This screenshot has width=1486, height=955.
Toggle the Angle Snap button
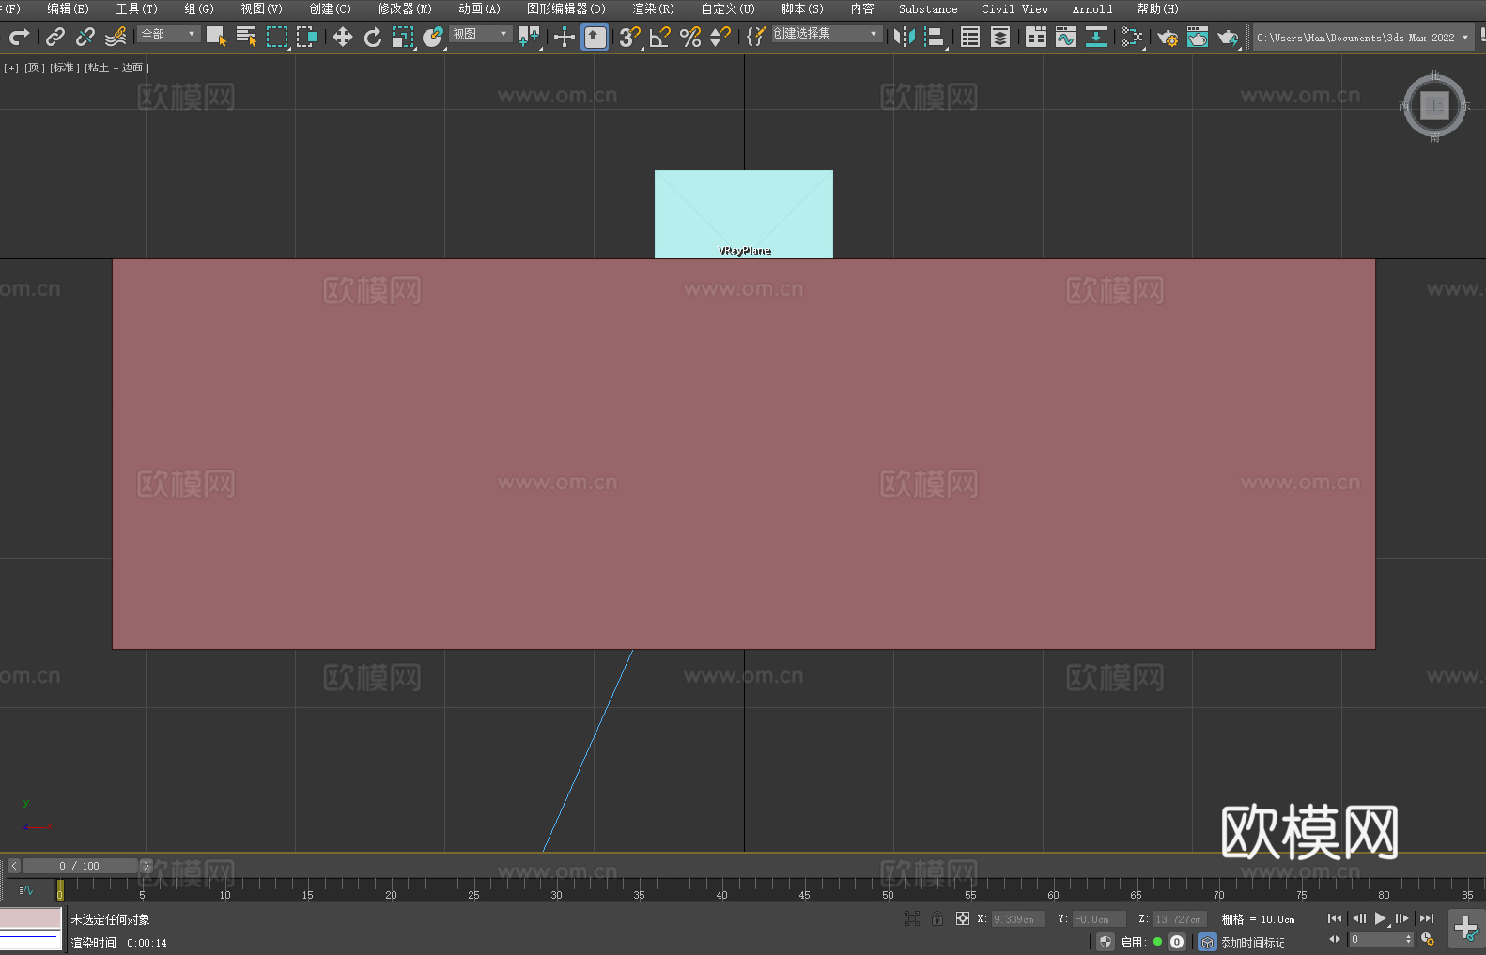[x=660, y=37]
